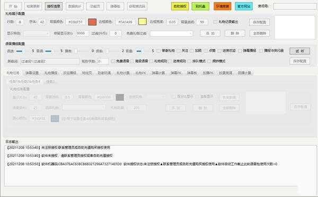
Task: Switch to the 礼物PK tab
Action: coord(141,73)
